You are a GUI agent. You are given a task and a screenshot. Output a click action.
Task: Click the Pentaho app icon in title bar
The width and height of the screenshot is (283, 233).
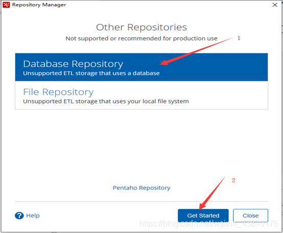click(6, 5)
